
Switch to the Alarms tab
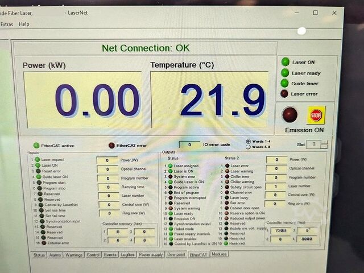coord(56,255)
